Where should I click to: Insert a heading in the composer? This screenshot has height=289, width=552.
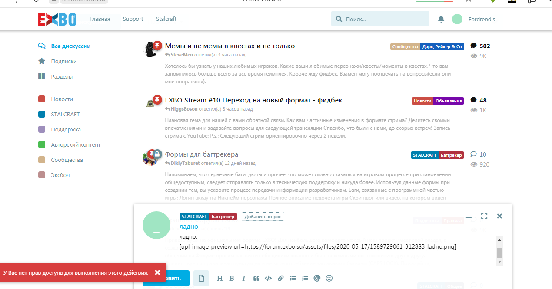219,278
